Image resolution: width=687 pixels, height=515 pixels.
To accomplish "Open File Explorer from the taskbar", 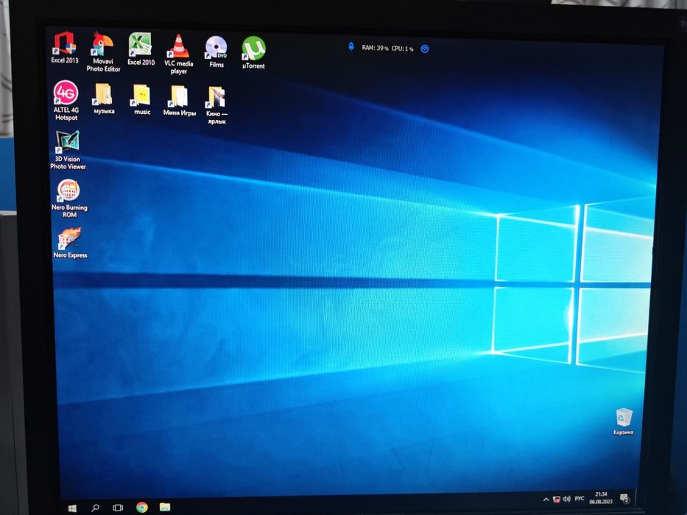I will [x=165, y=507].
